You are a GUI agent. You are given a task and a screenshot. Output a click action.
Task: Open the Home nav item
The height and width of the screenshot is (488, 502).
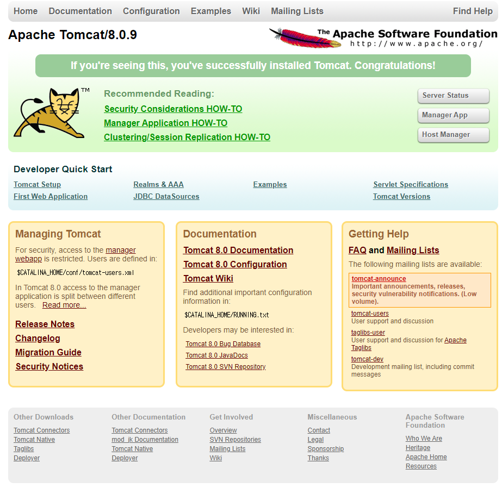pos(26,11)
